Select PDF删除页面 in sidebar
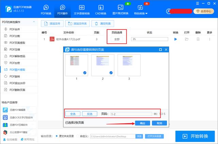 [x=19, y=90]
